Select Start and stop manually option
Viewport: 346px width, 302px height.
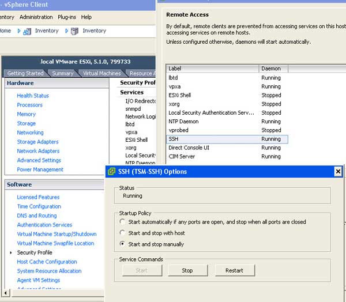click(x=122, y=244)
